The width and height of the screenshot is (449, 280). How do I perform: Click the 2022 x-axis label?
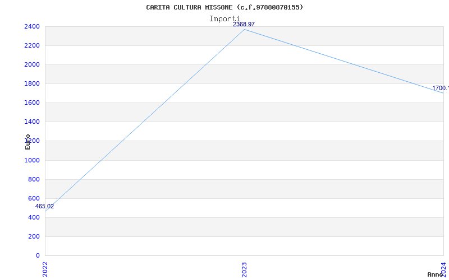pyautogui.click(x=45, y=269)
